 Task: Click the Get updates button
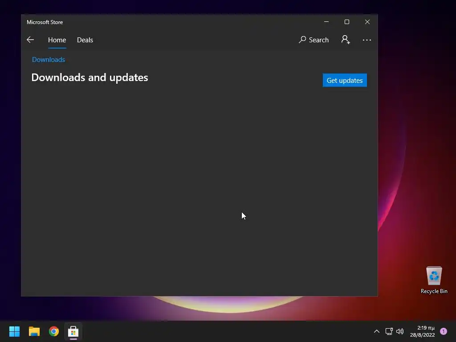point(345,80)
